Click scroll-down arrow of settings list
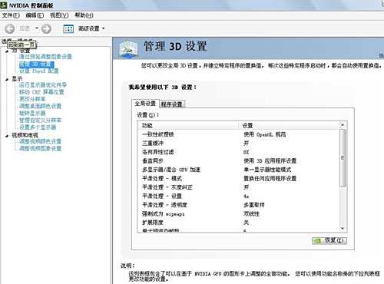 coord(343,228)
